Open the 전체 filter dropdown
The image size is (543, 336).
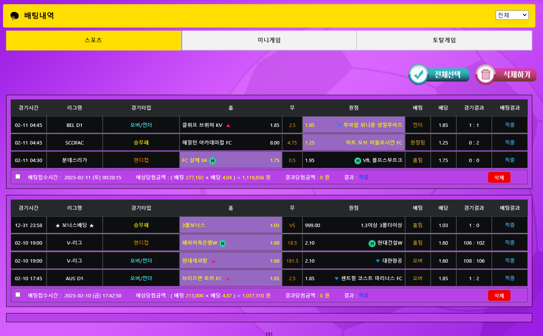pyautogui.click(x=512, y=15)
